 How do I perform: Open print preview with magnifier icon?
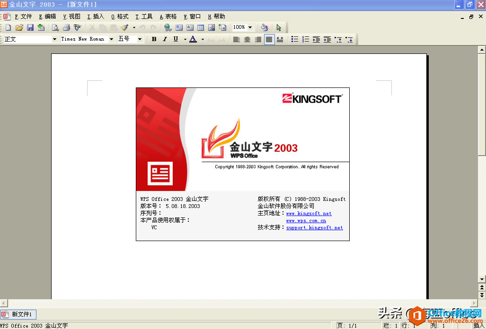55,27
